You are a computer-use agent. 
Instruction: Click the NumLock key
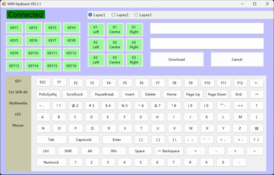[52, 162]
